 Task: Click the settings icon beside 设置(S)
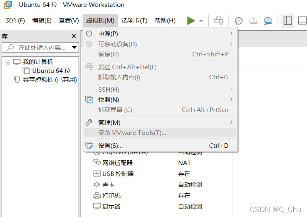tap(89, 145)
